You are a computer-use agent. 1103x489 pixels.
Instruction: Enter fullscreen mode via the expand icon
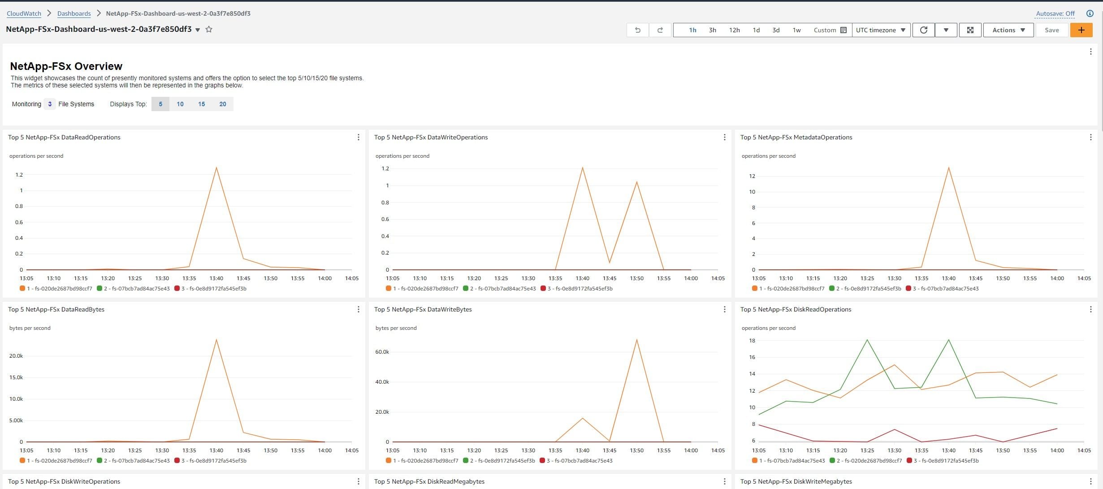coord(970,30)
